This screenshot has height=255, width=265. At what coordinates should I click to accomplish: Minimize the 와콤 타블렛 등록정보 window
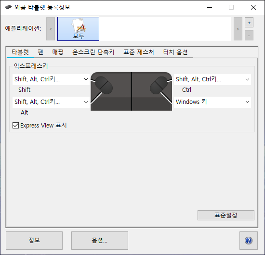210,7
